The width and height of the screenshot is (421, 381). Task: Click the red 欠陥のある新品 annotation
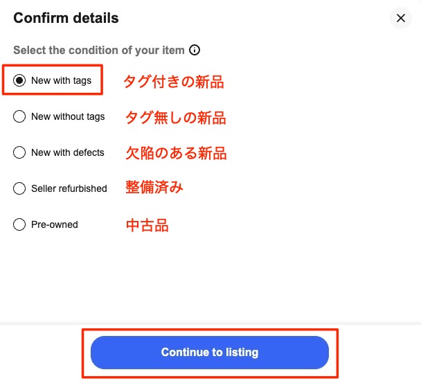[176, 153]
